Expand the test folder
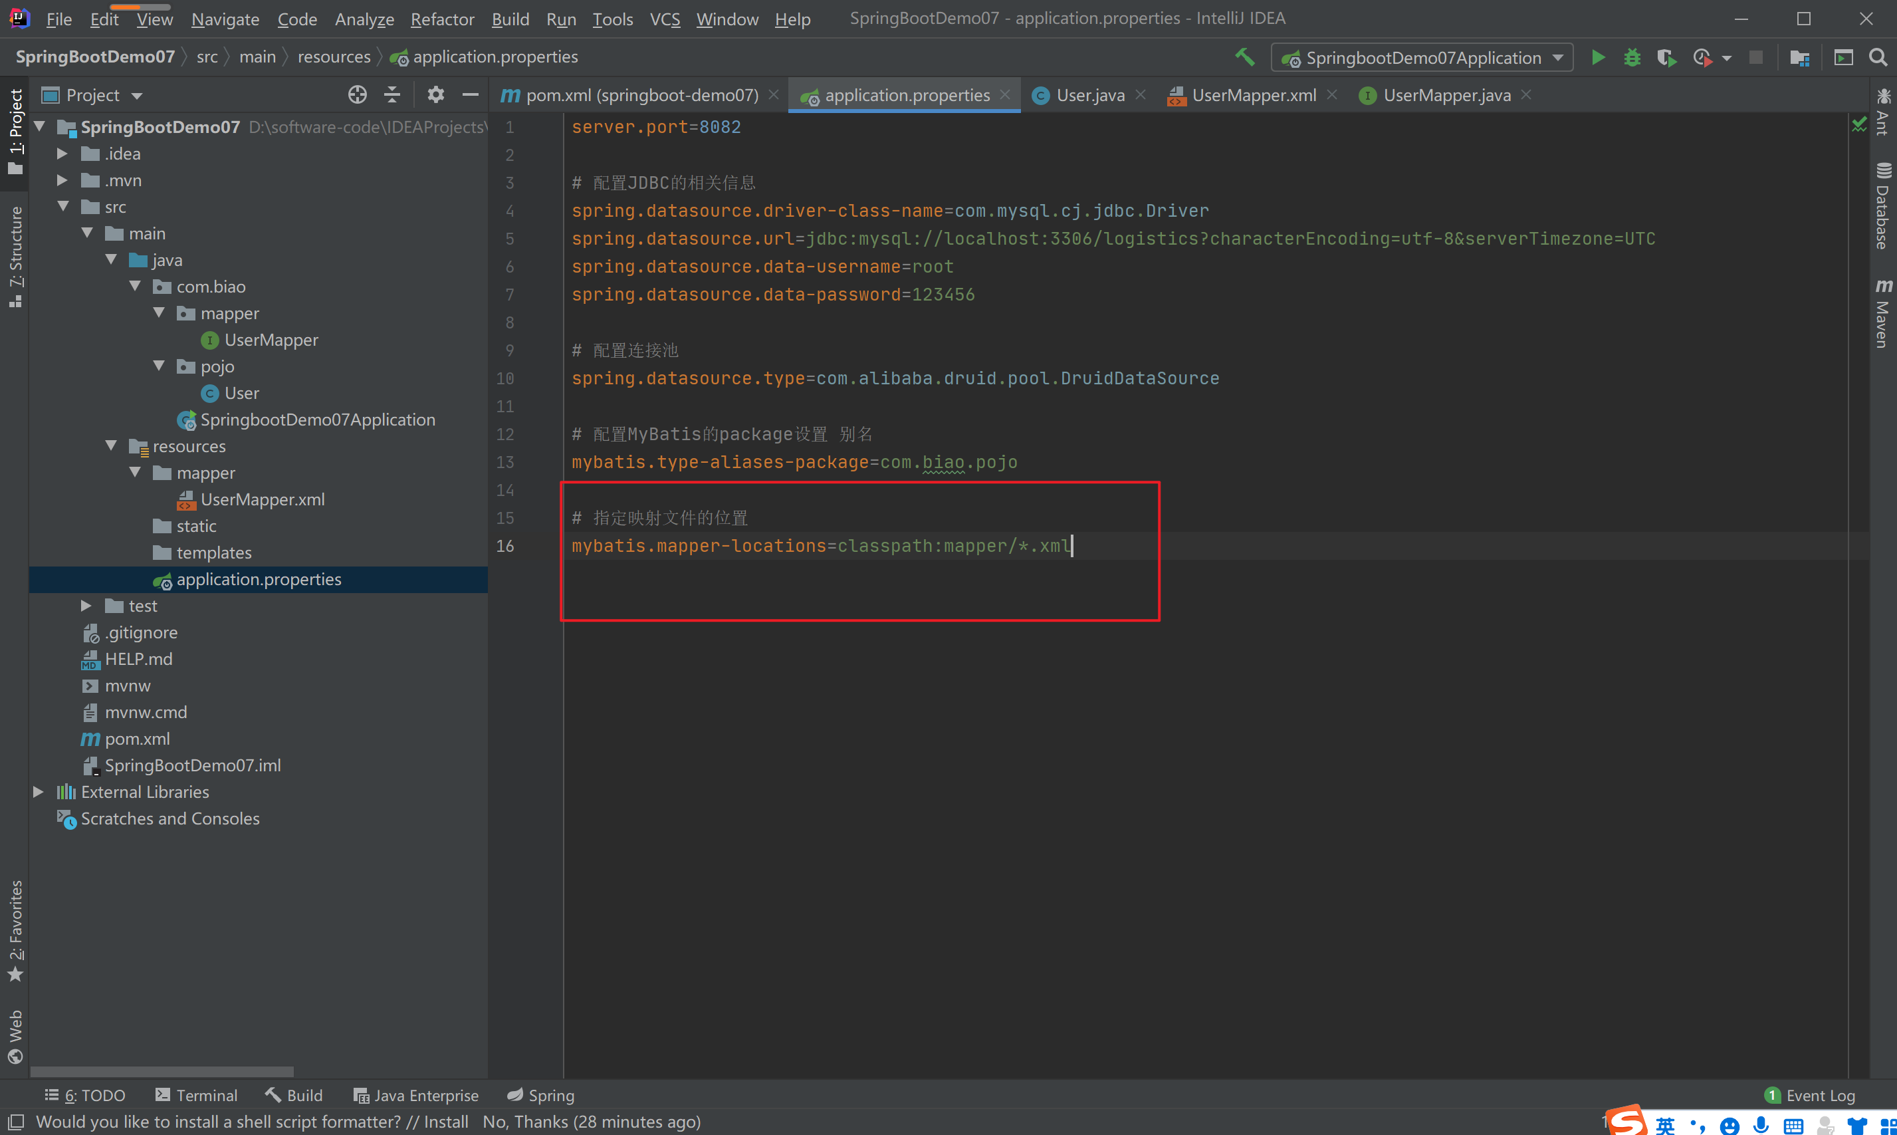 coord(86,606)
